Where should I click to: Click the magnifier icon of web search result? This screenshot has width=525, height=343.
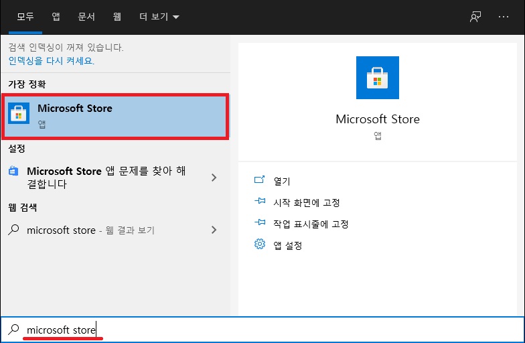pyautogui.click(x=13, y=230)
